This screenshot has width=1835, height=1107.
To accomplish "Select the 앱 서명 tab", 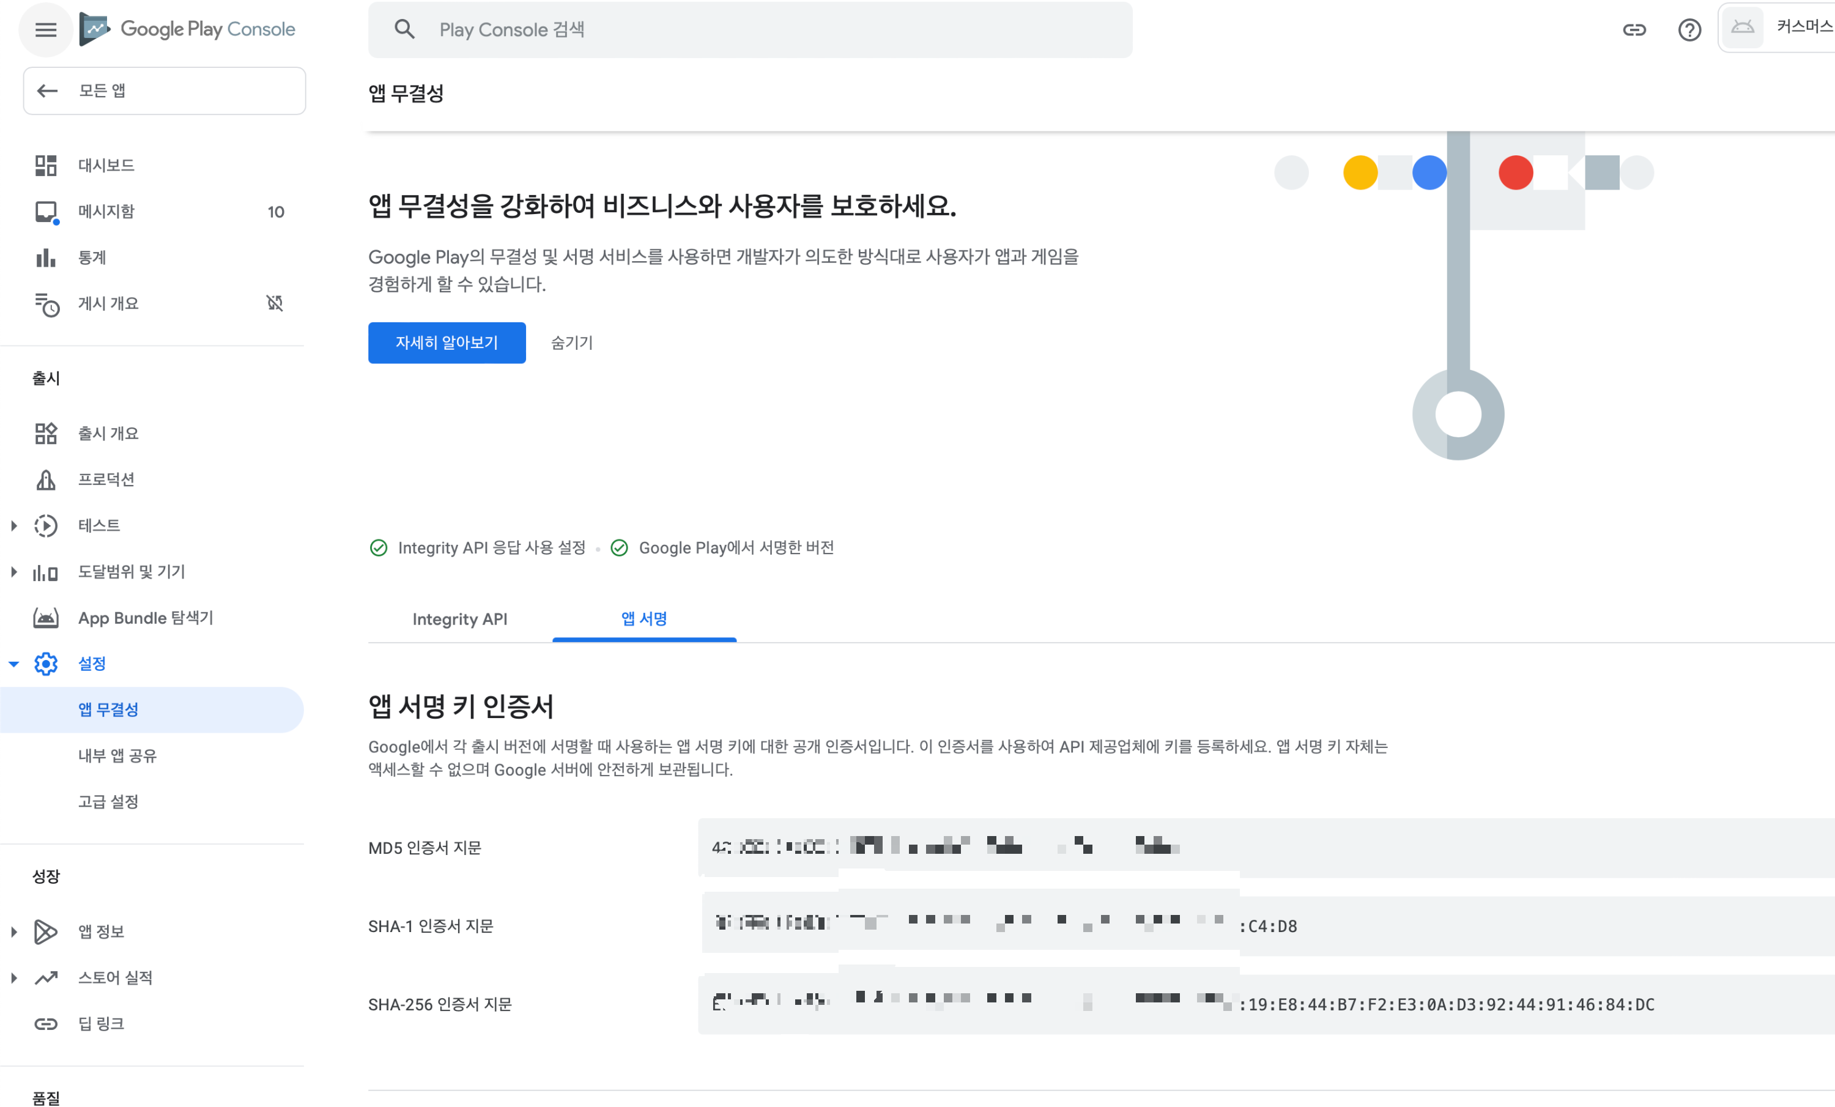I will click(x=644, y=620).
